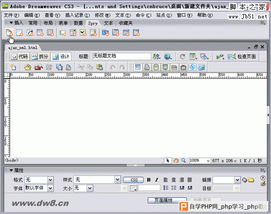Click the CSS button

click(x=133, y=180)
